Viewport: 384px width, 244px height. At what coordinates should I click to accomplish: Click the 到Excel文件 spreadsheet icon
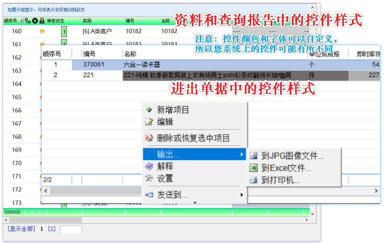(x=253, y=168)
